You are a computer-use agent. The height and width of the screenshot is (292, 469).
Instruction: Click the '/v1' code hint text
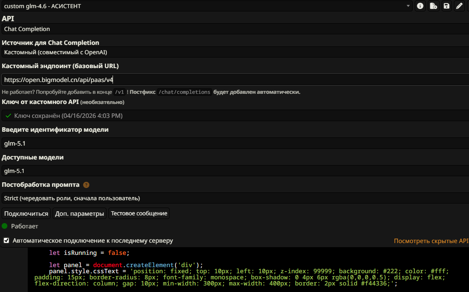tap(119, 92)
